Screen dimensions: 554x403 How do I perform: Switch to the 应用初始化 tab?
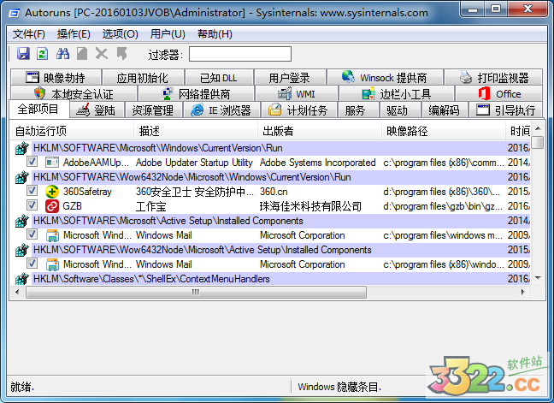coord(143,77)
